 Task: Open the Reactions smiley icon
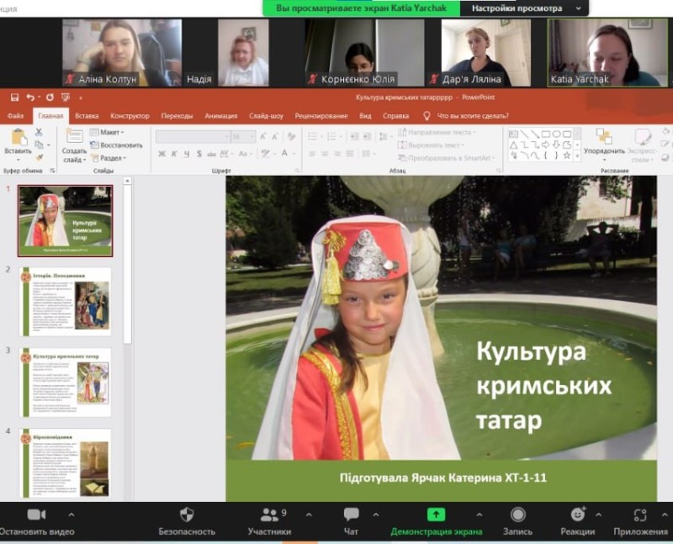[577, 515]
